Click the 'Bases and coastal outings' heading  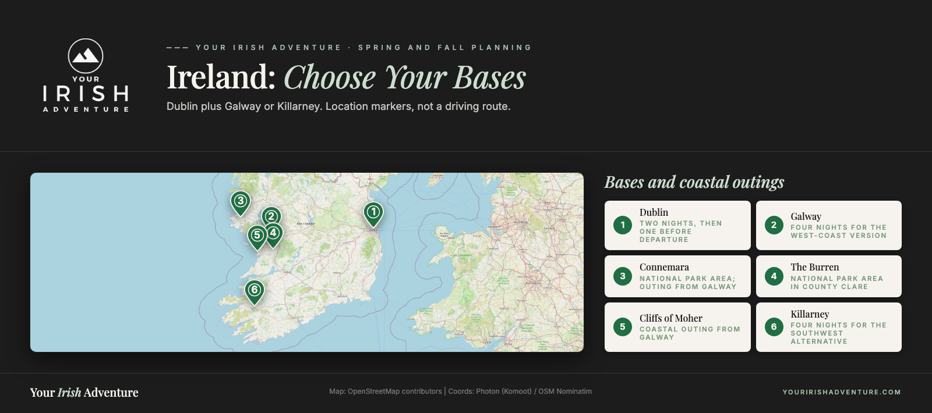[x=694, y=182]
